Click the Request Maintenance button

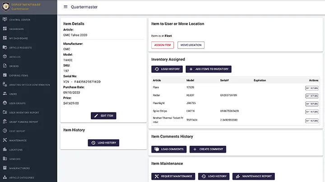173,177
